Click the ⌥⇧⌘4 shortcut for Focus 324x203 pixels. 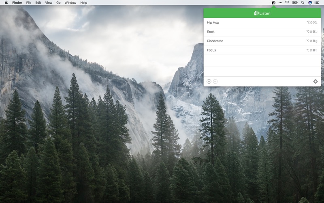[312, 50]
